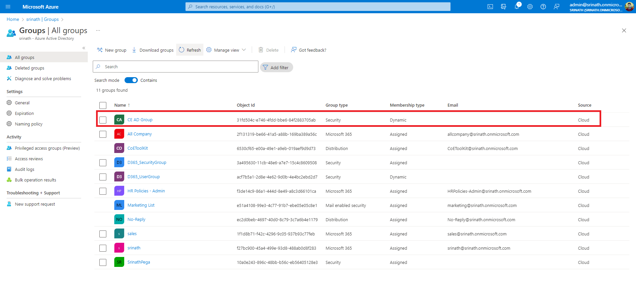The height and width of the screenshot is (301, 636).
Task: Open Deleted groups in sidebar
Action: [29, 68]
